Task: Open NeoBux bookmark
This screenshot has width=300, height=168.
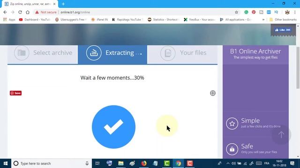Action: coord(200,20)
